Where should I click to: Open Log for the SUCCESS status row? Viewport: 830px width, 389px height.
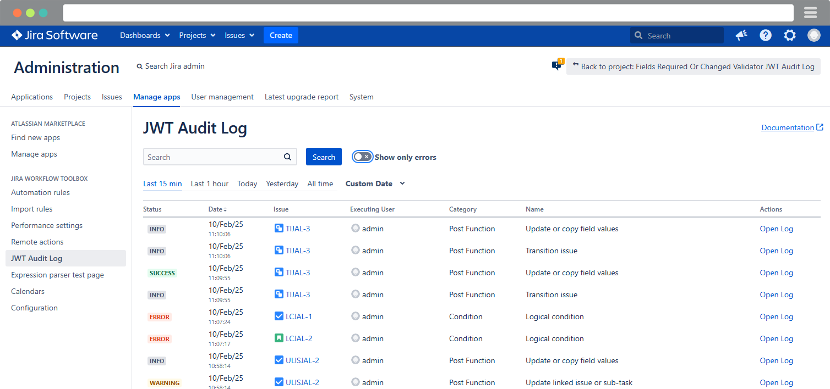coord(777,273)
